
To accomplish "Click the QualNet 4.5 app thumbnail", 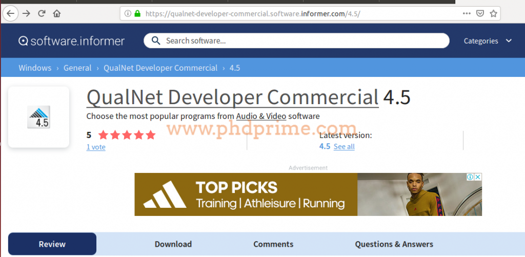I will [x=39, y=117].
